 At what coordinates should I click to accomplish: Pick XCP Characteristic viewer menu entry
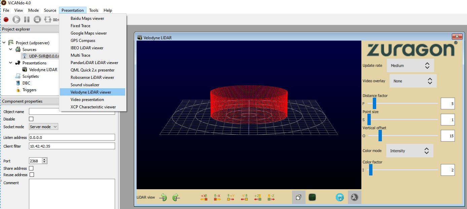tap(93, 107)
